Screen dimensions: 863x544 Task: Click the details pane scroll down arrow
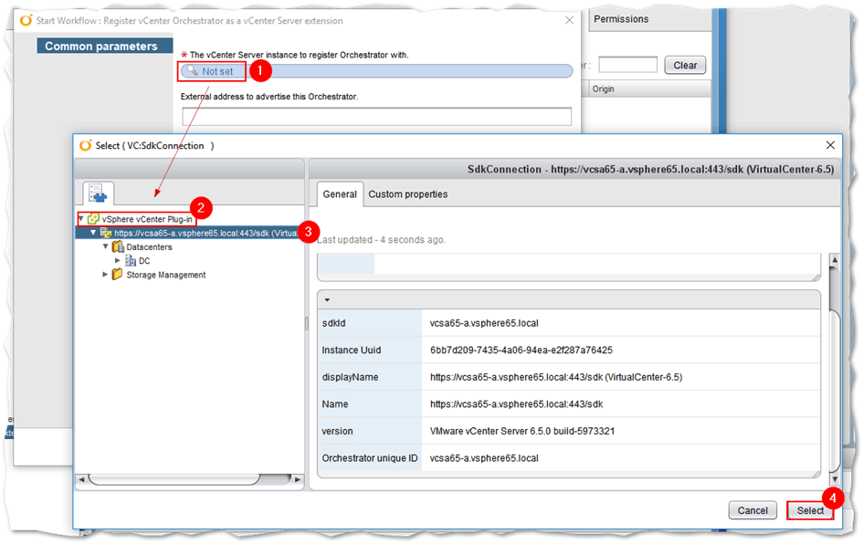(835, 479)
